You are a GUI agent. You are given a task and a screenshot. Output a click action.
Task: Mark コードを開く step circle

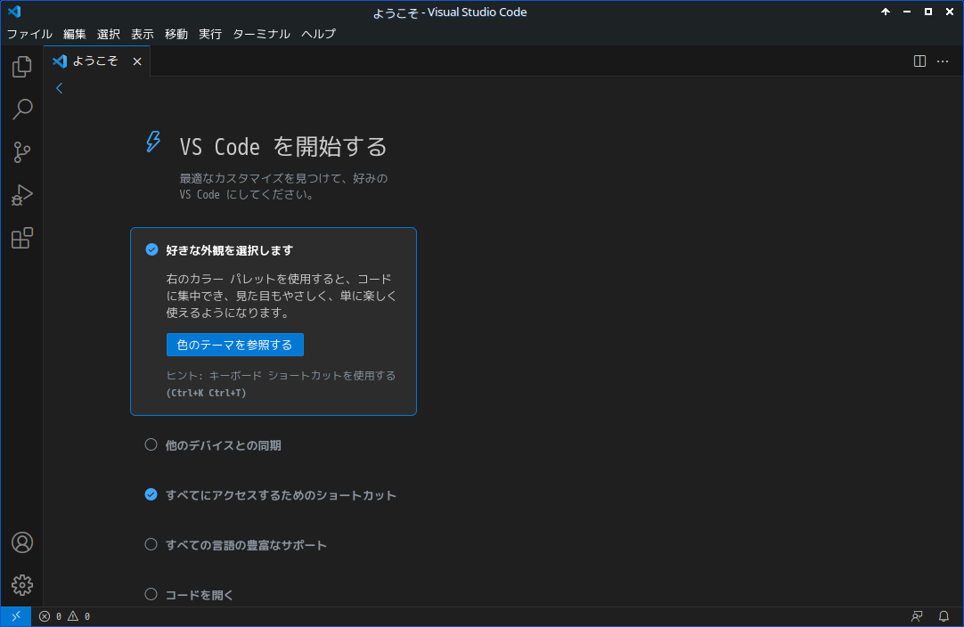(x=151, y=594)
